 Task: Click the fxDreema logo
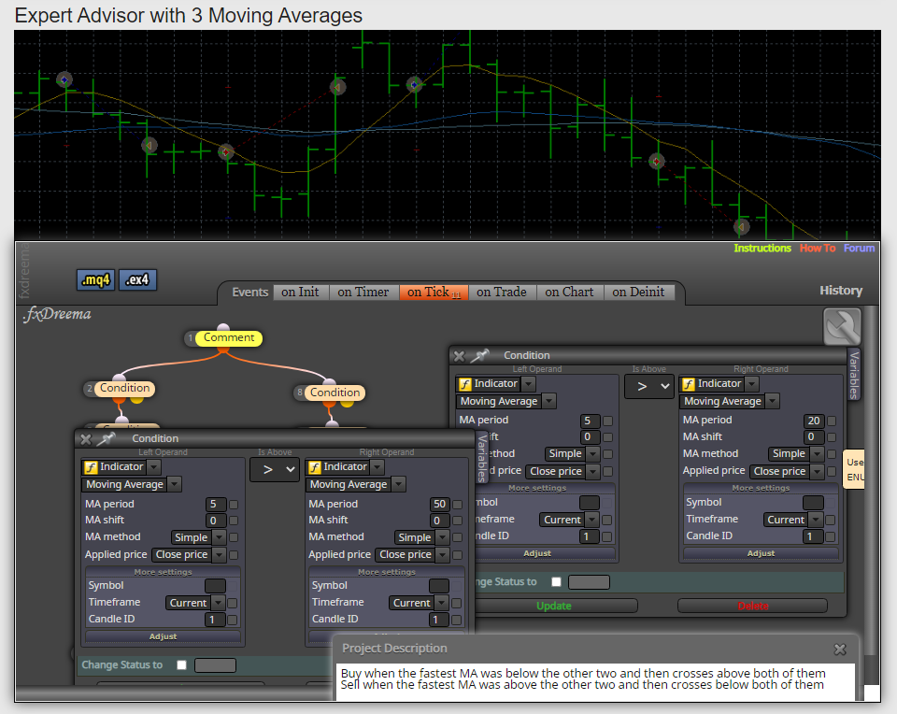[x=57, y=314]
